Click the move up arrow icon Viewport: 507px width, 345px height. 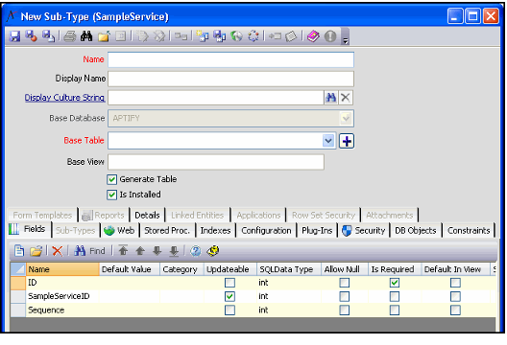coord(140,251)
